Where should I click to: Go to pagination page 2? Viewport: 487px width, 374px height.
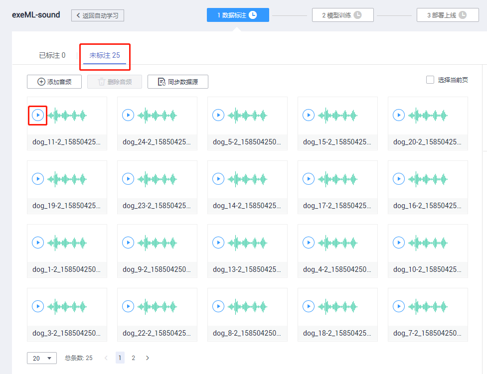point(133,358)
